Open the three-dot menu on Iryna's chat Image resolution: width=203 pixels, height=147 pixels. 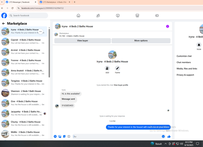tap(41, 32)
